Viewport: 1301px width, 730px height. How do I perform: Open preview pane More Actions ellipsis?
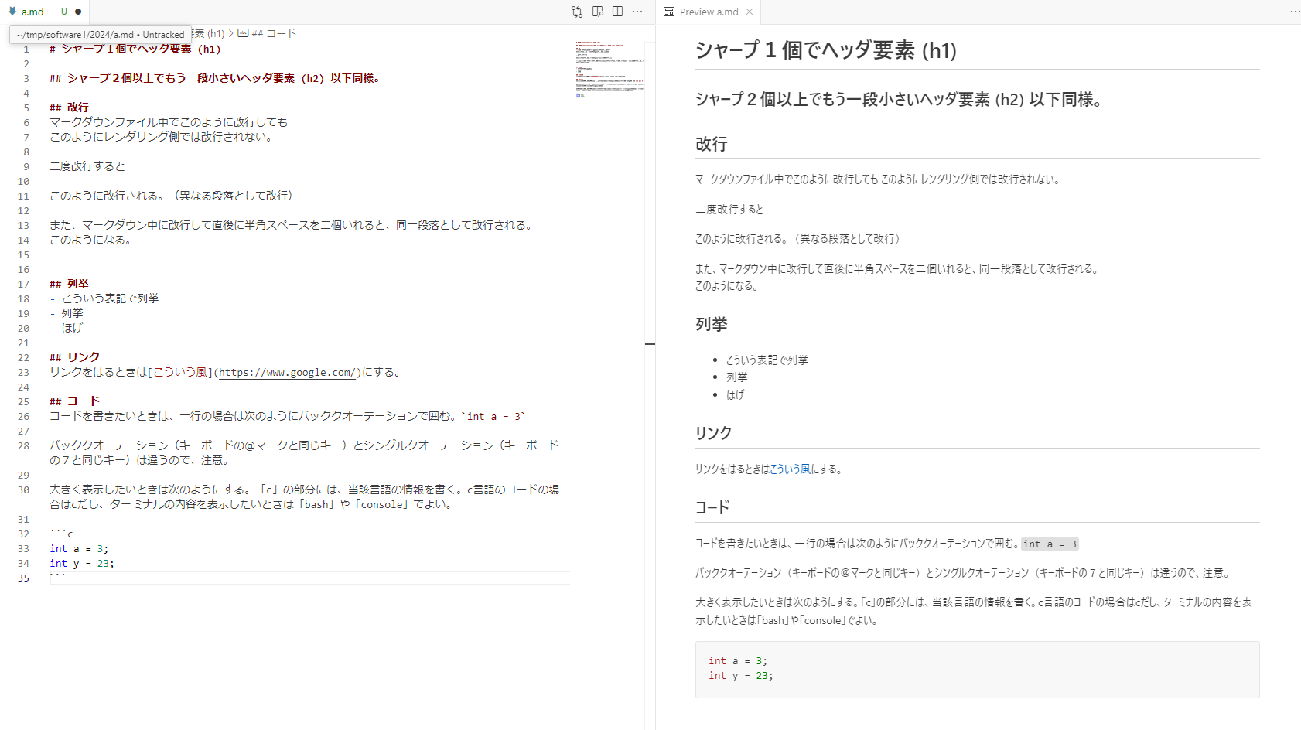coord(1295,12)
